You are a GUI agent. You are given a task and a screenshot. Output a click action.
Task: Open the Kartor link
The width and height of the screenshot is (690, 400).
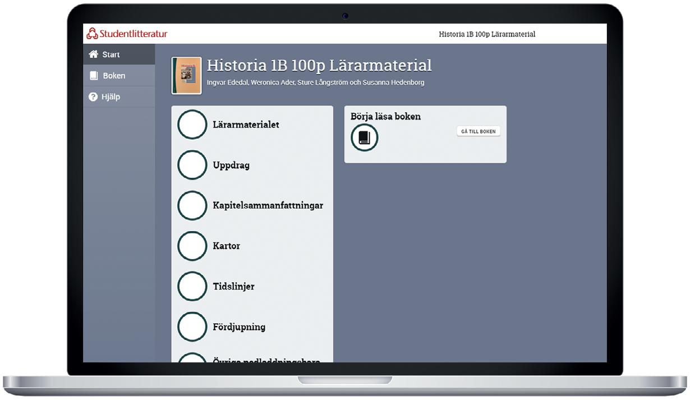227,246
